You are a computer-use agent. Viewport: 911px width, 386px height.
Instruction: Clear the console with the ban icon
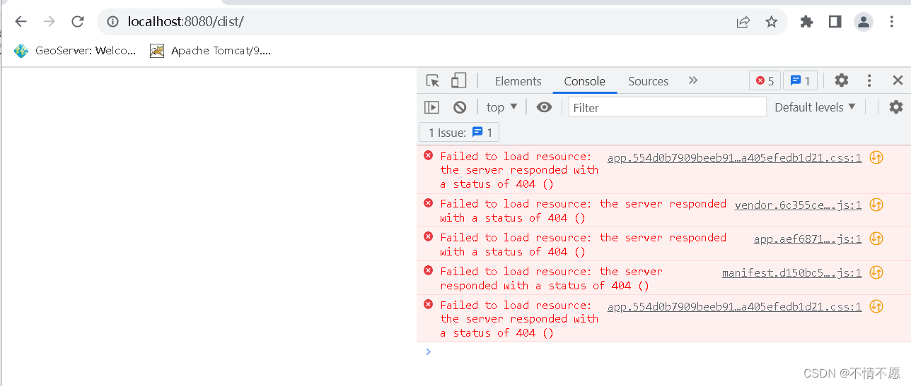(460, 107)
